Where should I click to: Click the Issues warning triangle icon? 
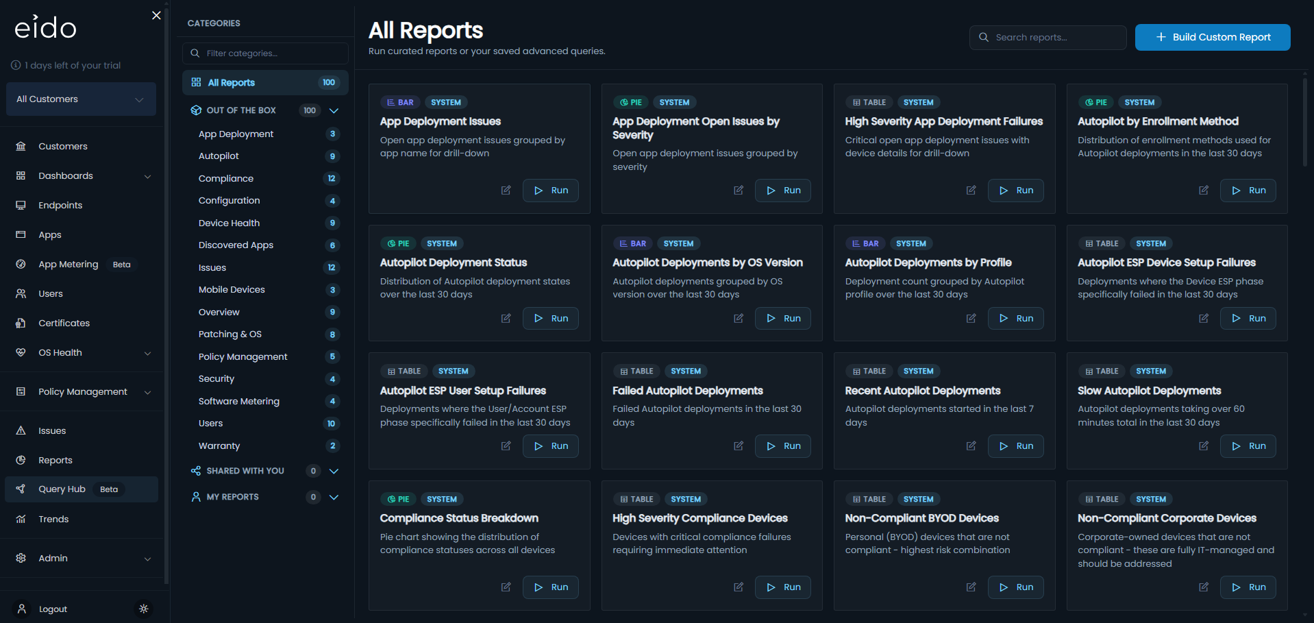click(x=21, y=430)
